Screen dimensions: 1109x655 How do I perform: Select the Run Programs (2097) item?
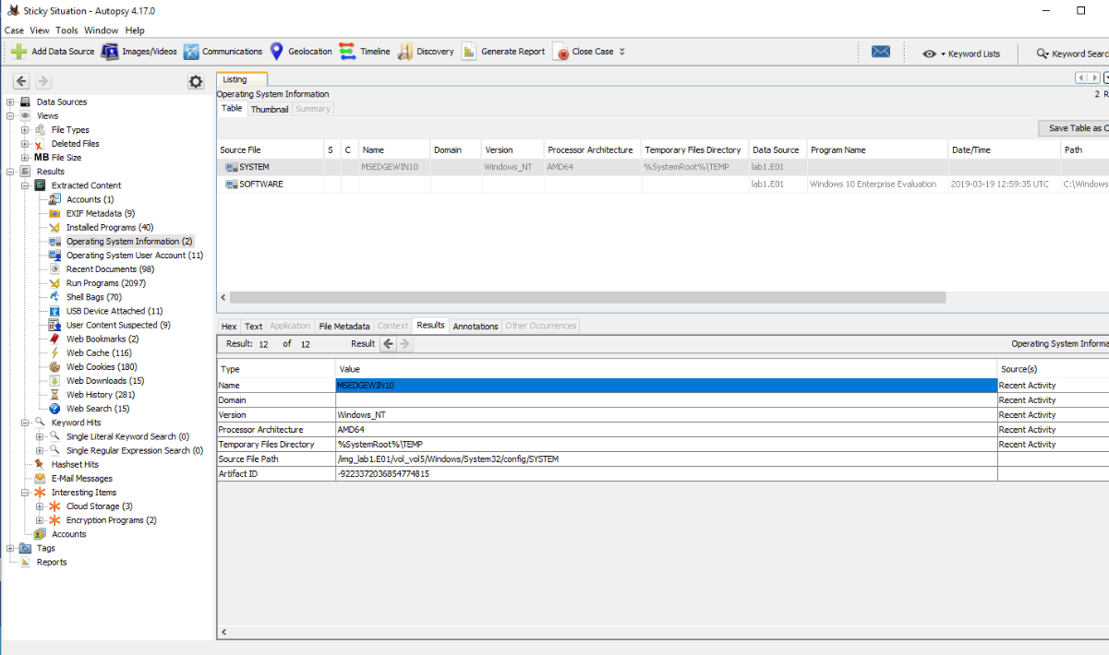(105, 283)
